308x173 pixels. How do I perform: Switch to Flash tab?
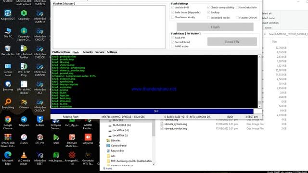(x=76, y=52)
